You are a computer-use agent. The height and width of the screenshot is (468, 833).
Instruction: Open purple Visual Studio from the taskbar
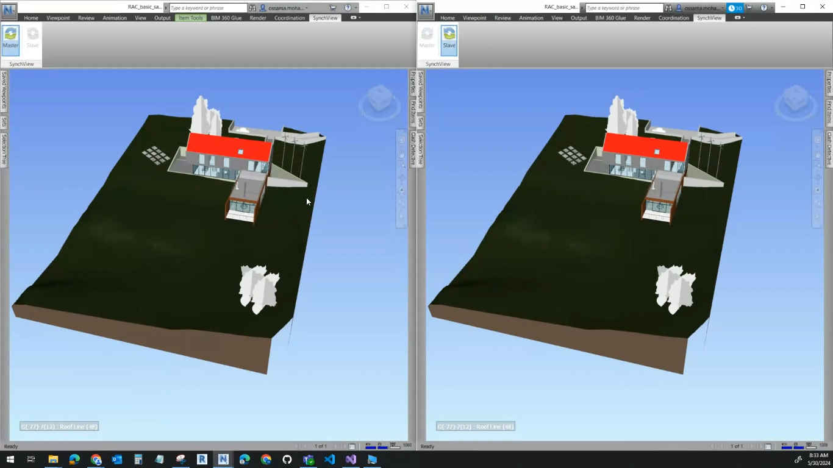pyautogui.click(x=351, y=459)
